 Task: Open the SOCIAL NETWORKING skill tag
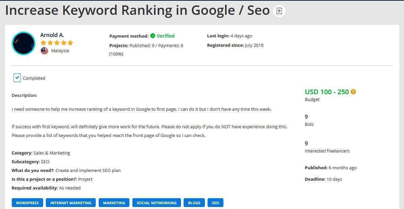click(156, 203)
